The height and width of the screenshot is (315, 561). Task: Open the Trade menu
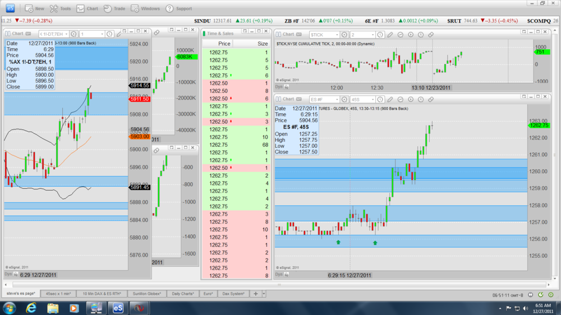click(114, 8)
